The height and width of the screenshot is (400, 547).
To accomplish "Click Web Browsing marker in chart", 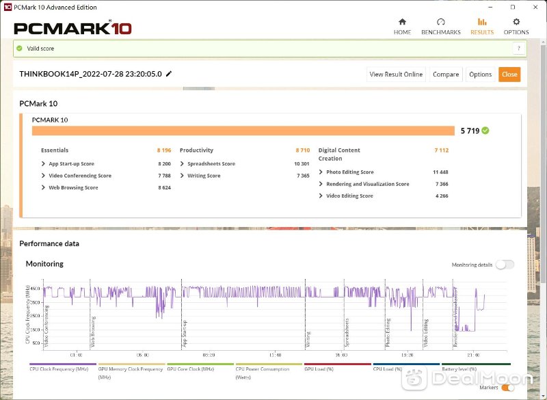I will tap(93, 332).
